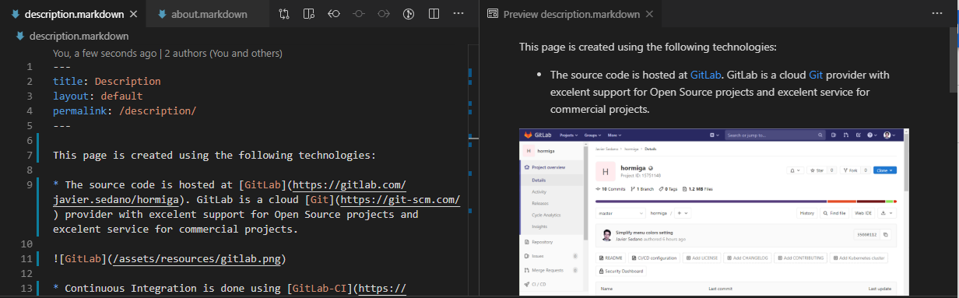Click 'This page is created' paragraph in preview

[x=648, y=47]
